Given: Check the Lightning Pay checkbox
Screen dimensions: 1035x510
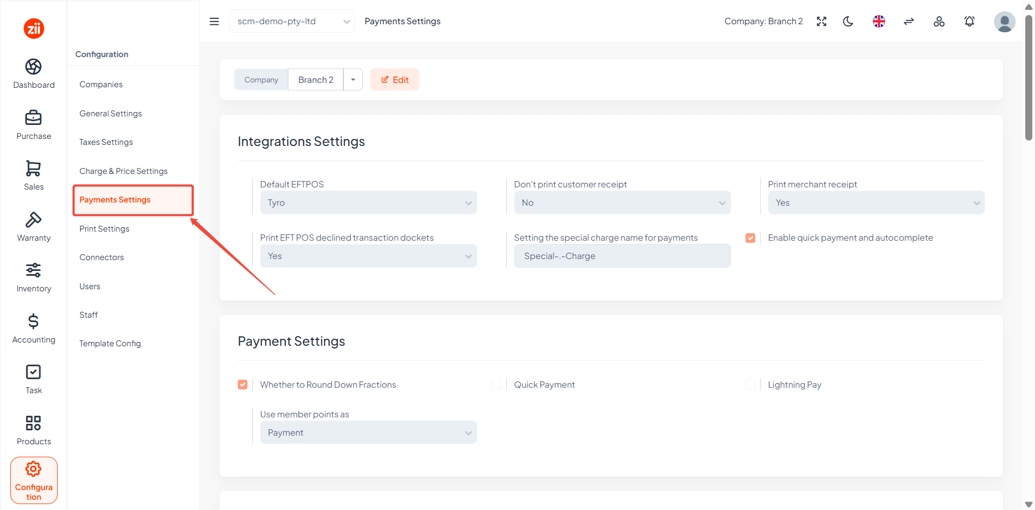Looking at the screenshot, I should coord(750,385).
